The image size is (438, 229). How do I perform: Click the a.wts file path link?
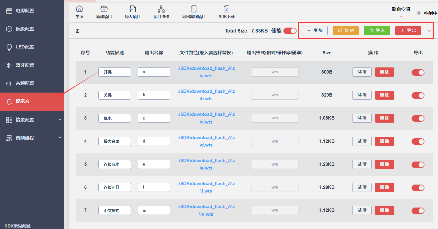point(206,72)
